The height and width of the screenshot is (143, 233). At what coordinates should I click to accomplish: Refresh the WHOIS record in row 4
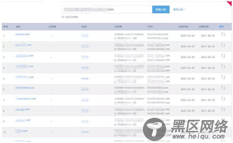coord(223,66)
